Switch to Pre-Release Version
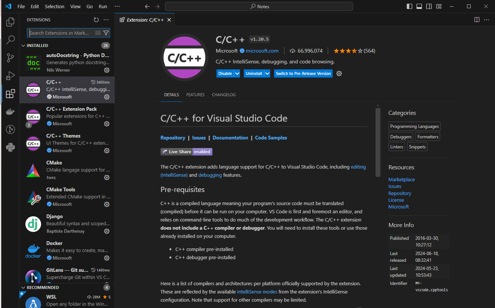495x308 pixels. point(303,73)
